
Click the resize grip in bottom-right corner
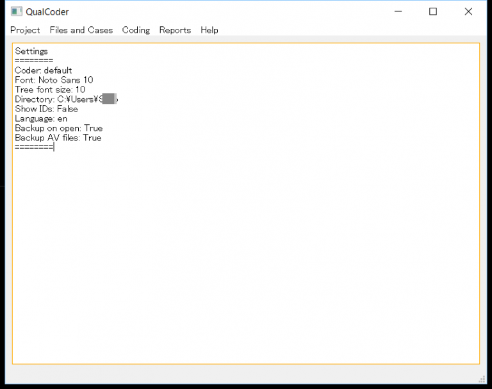point(481,378)
